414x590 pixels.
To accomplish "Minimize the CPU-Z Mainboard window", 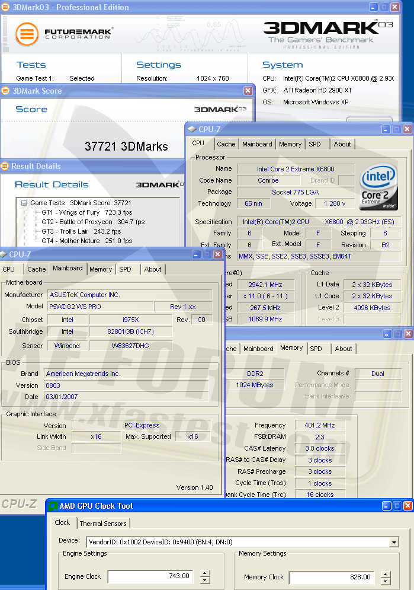I will click(197, 254).
